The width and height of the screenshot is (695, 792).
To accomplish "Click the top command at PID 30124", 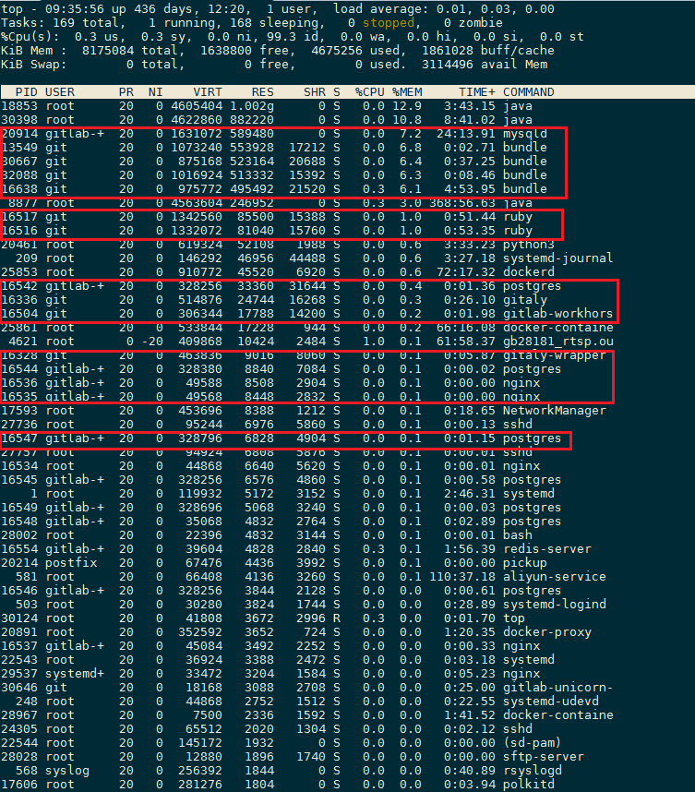I will 514,618.
